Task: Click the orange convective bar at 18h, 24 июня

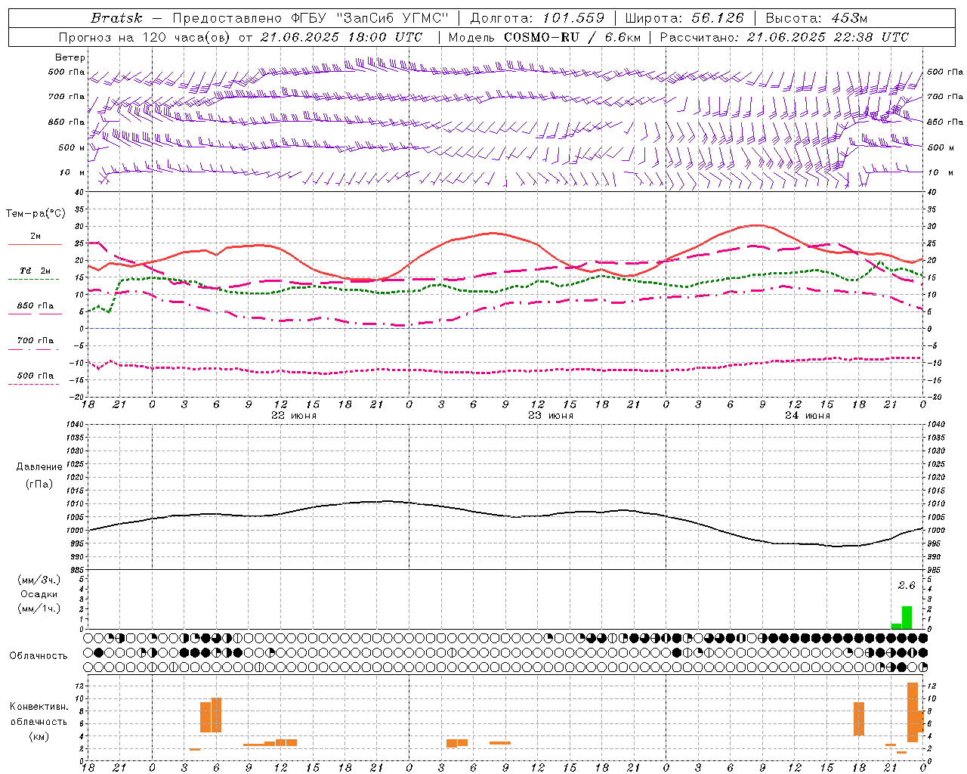Action: click(x=859, y=719)
